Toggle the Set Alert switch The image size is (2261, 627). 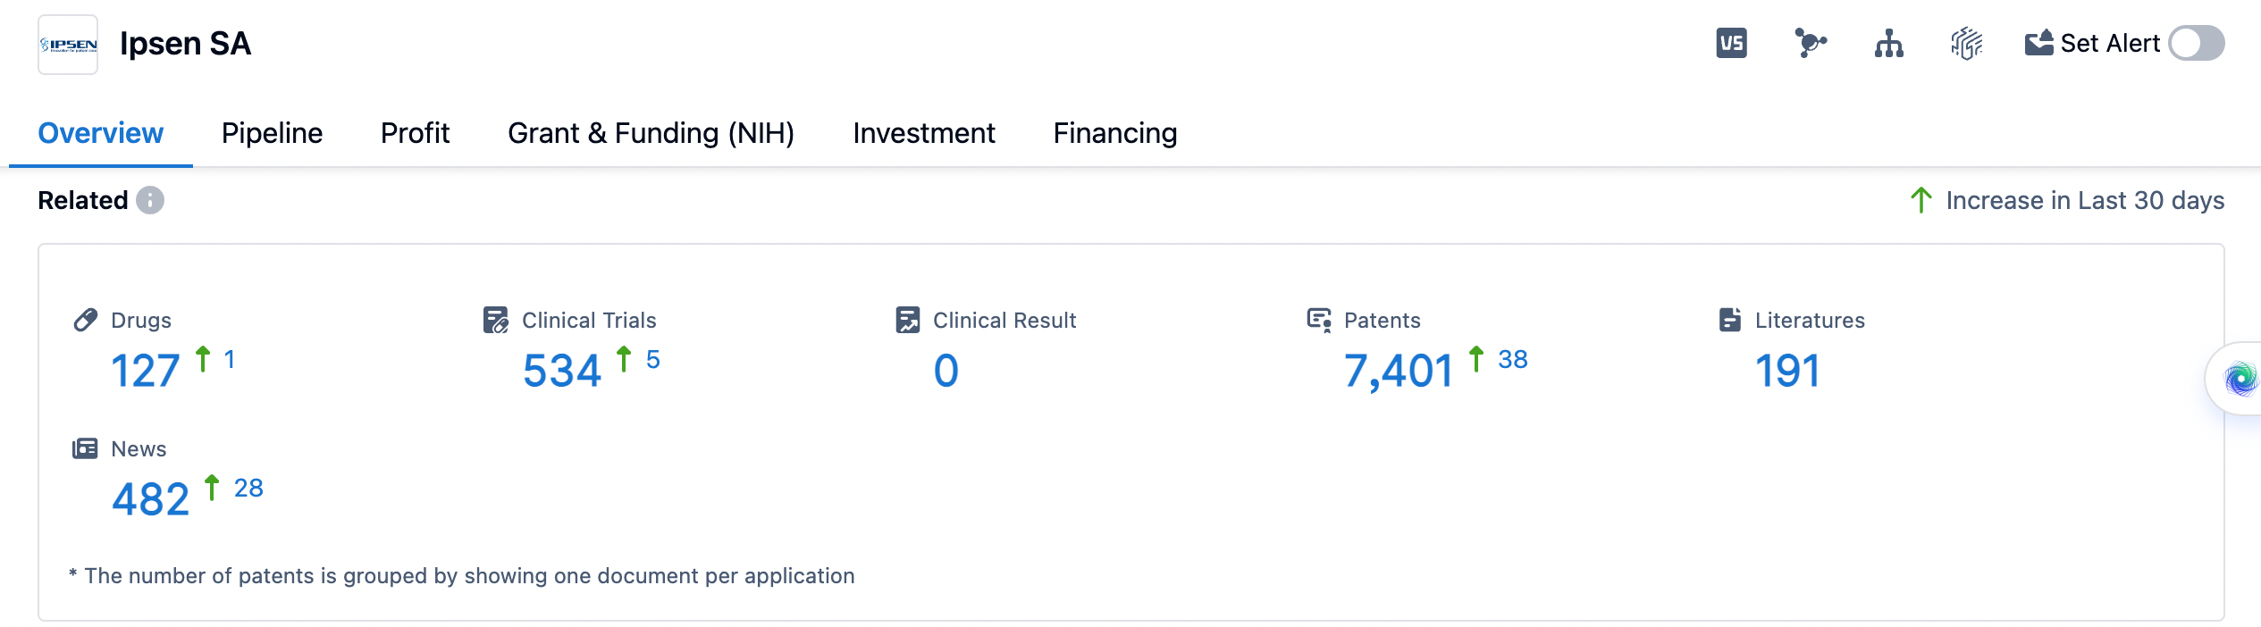point(2196,43)
